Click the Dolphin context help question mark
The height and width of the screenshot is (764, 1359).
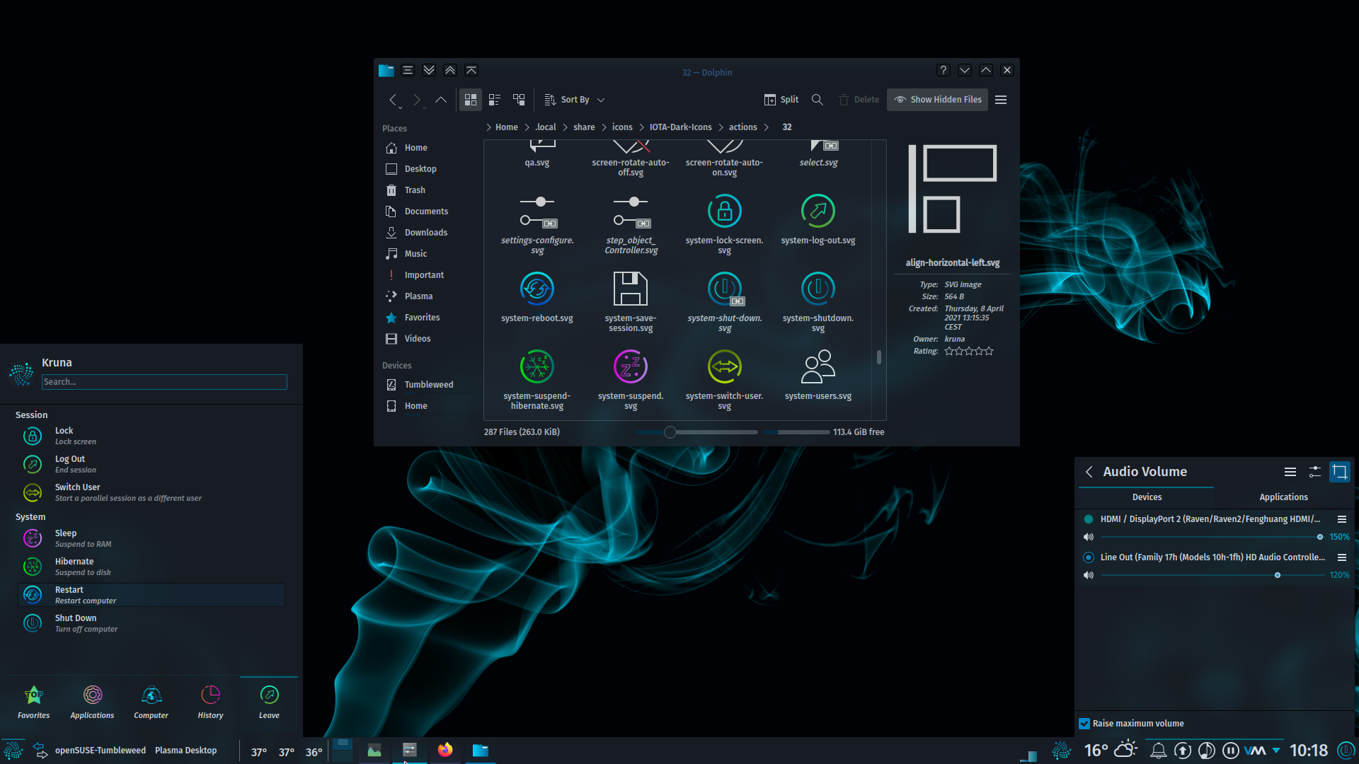[944, 70]
